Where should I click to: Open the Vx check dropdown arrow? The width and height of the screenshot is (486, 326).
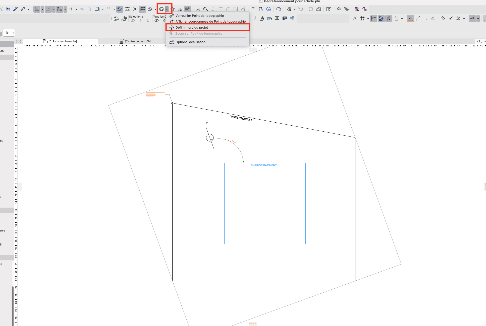click(295, 9)
